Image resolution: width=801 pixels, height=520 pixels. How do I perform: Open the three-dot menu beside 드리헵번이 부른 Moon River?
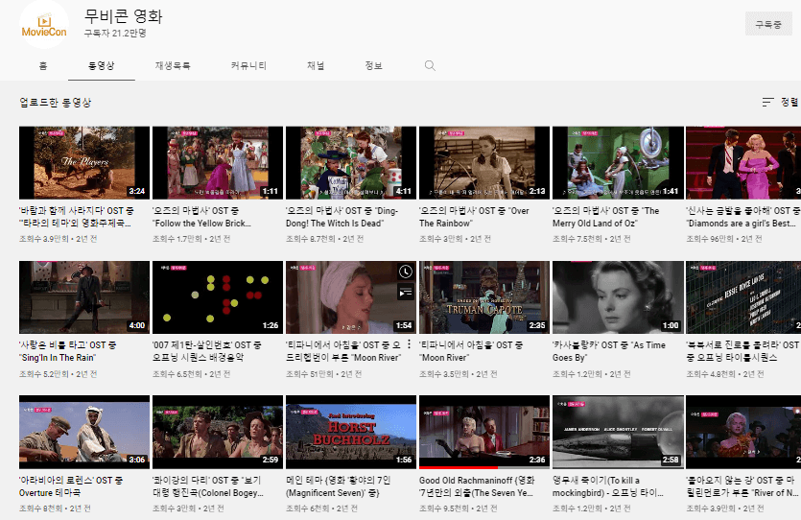click(x=410, y=344)
